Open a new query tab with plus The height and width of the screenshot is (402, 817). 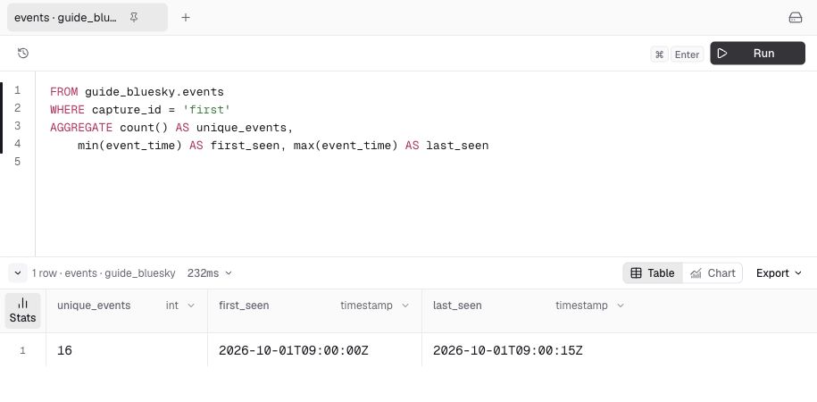pyautogui.click(x=186, y=18)
